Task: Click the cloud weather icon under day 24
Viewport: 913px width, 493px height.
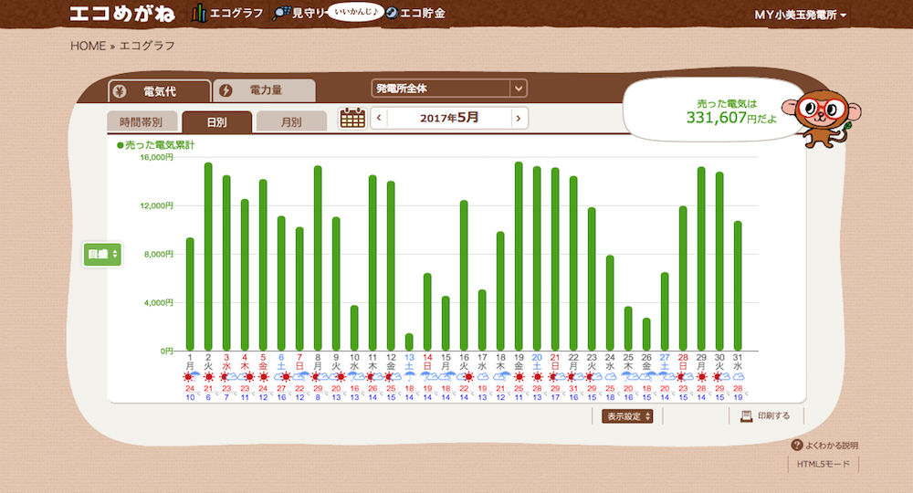Action: [x=610, y=377]
